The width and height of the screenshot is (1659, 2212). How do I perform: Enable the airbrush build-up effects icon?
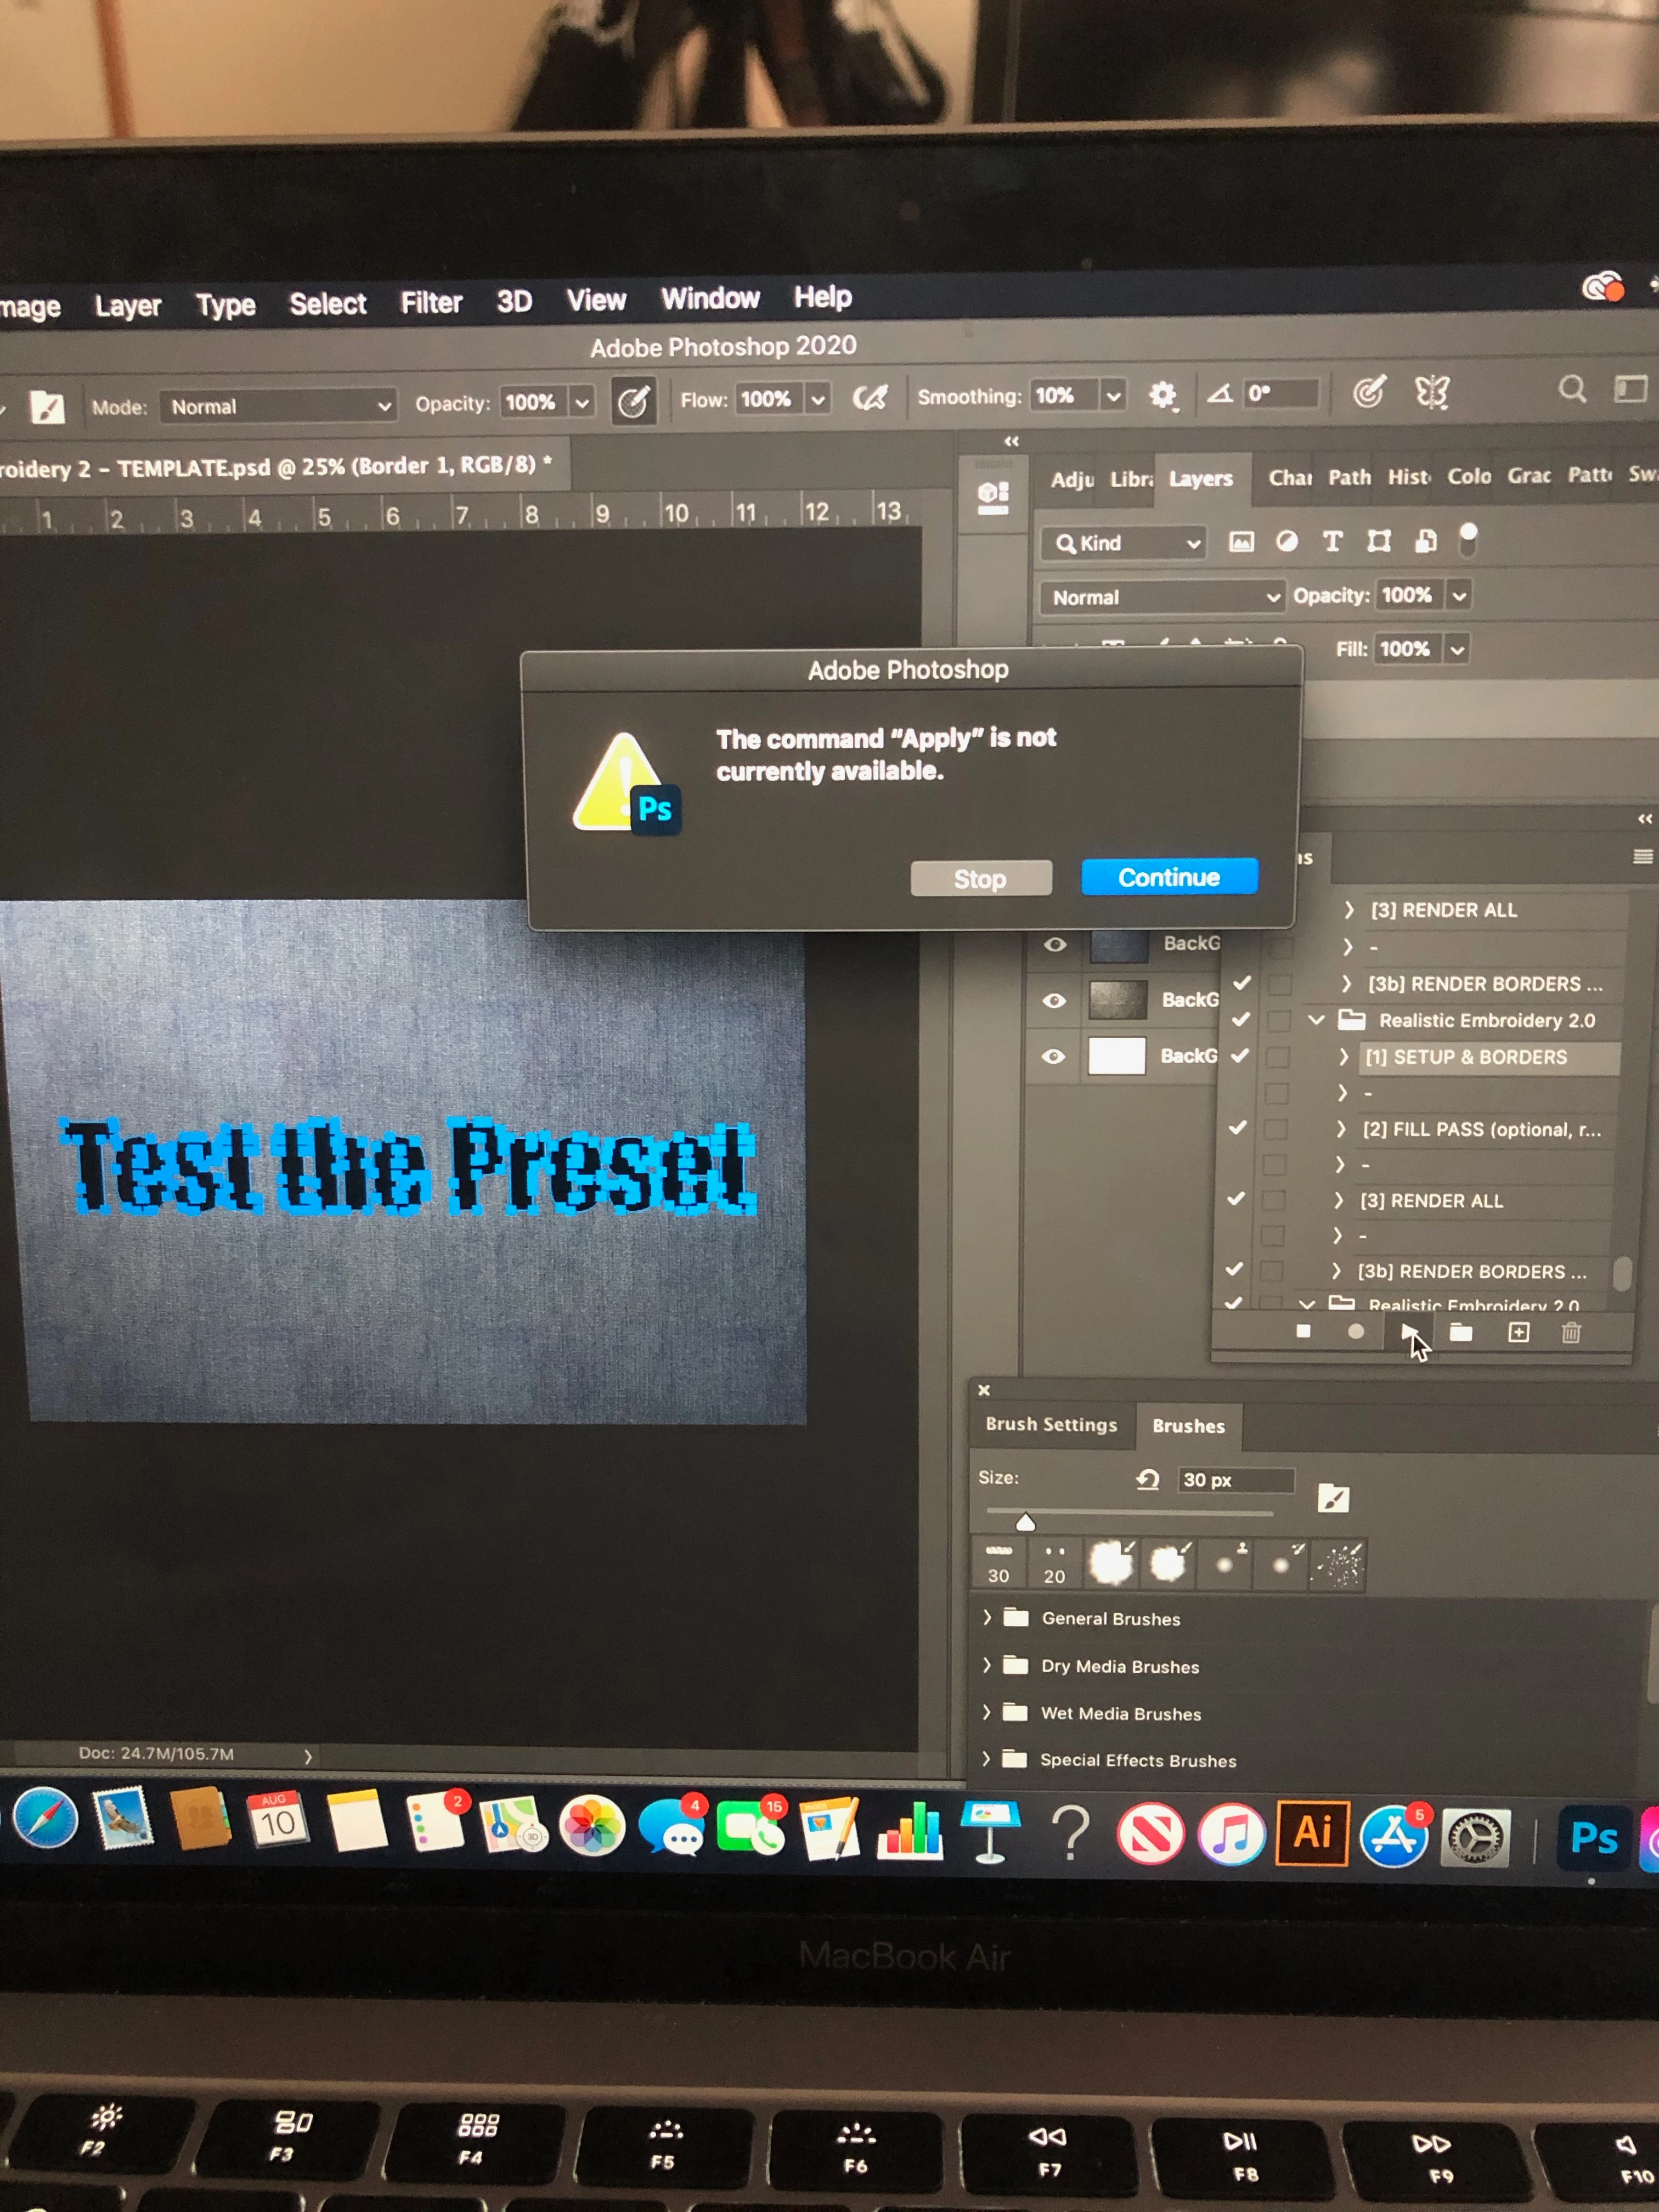pos(870,399)
